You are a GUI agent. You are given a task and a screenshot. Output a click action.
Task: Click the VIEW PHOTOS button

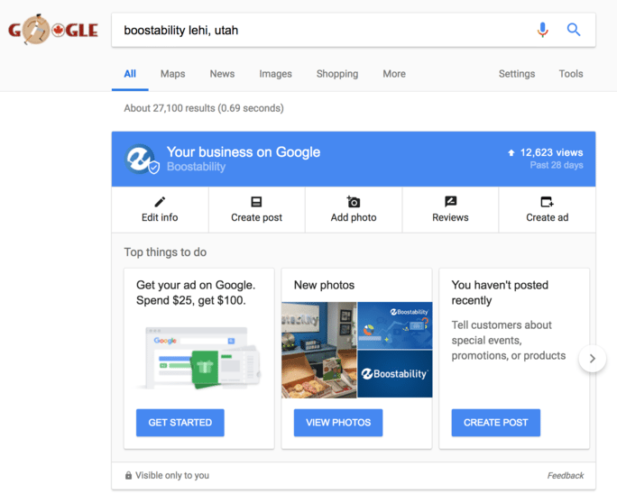(x=338, y=423)
